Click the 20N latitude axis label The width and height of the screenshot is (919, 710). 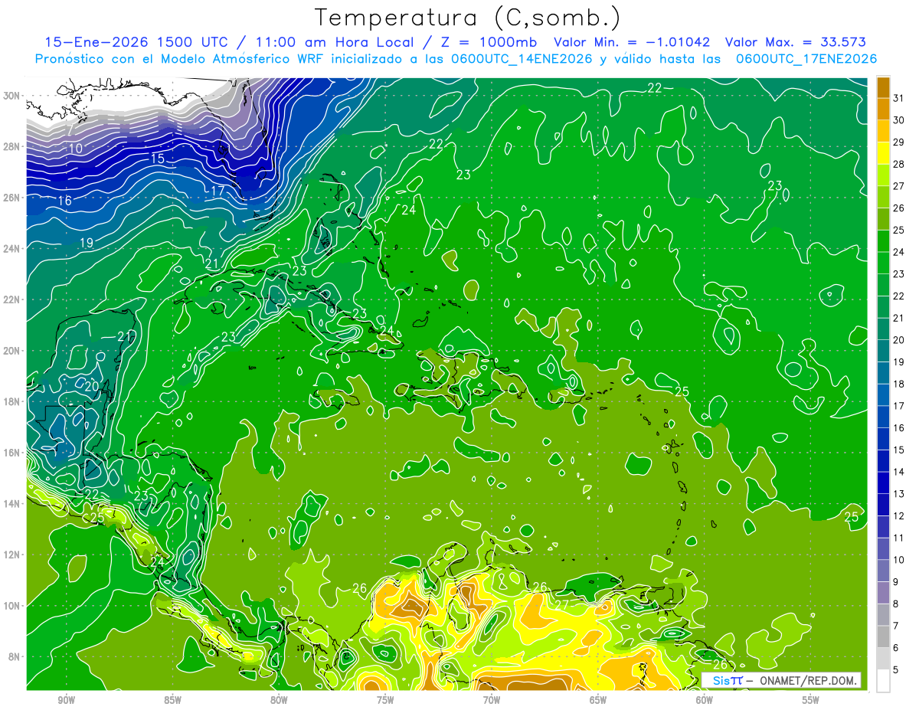pos(12,351)
